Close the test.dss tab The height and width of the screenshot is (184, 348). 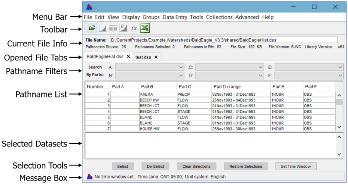point(156,57)
